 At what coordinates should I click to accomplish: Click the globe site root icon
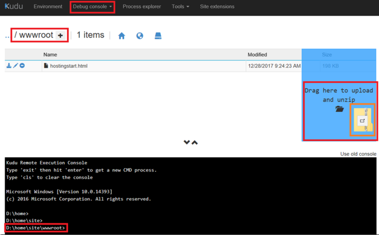[140, 36]
